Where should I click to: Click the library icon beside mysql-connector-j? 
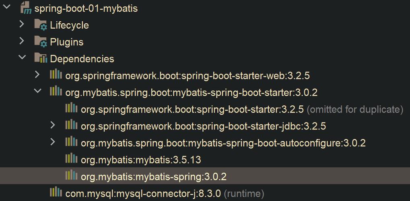56,193
